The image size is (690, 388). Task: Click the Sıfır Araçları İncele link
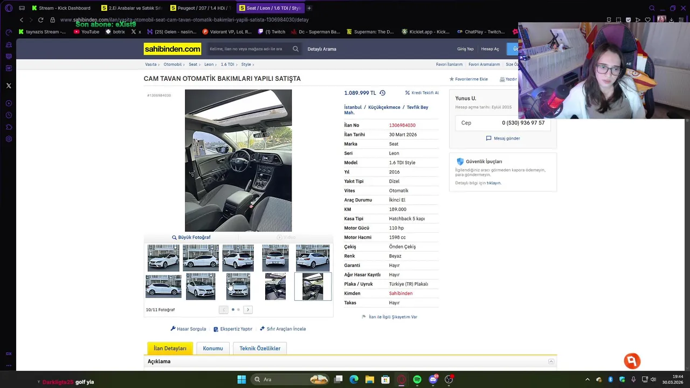[286, 329]
